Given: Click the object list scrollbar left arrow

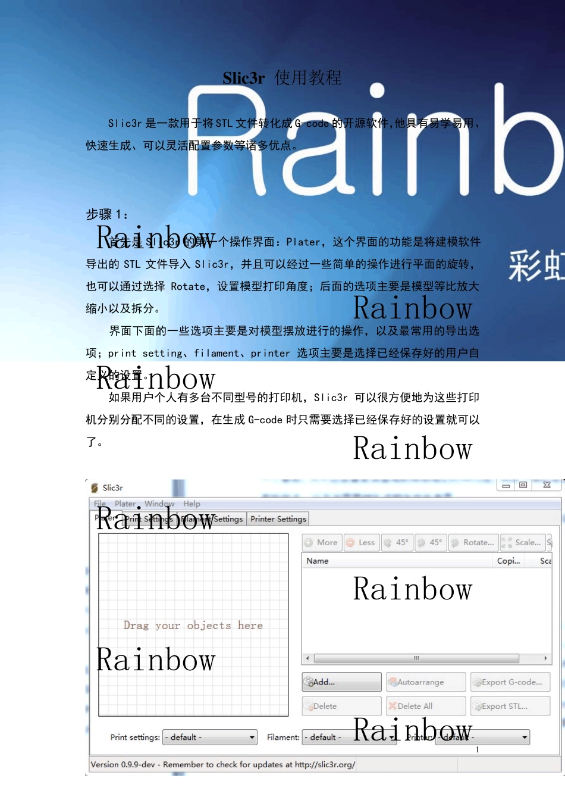Looking at the screenshot, I should (x=307, y=658).
